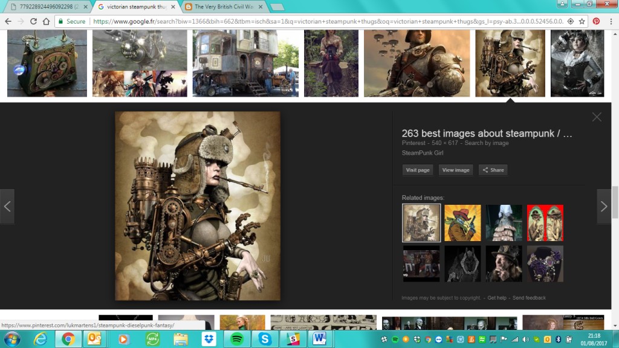
Task: Open Chrome from the taskbar
Action: tap(68, 339)
